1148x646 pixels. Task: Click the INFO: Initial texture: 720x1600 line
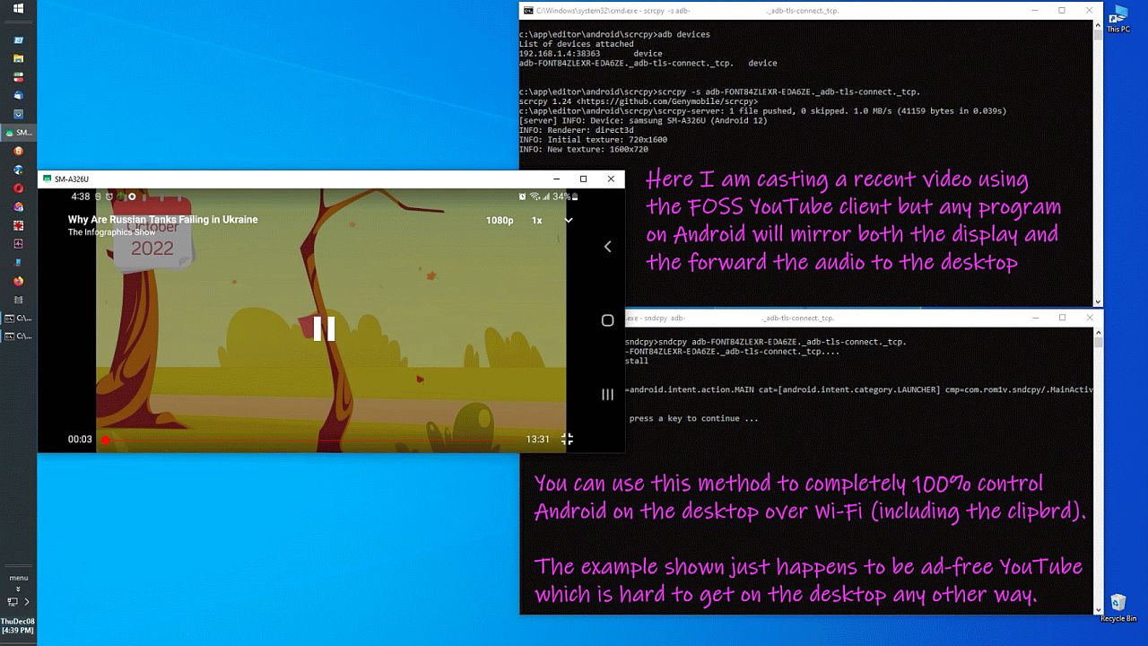tap(593, 140)
